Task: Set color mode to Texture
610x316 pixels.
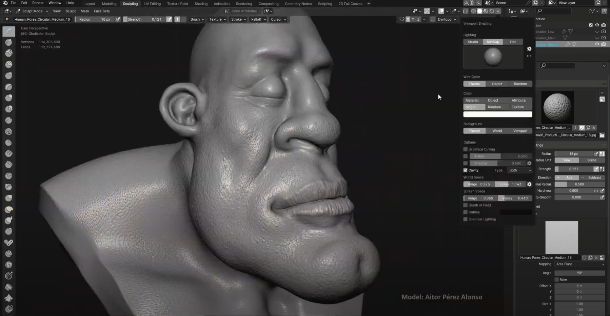Action: tap(518, 107)
